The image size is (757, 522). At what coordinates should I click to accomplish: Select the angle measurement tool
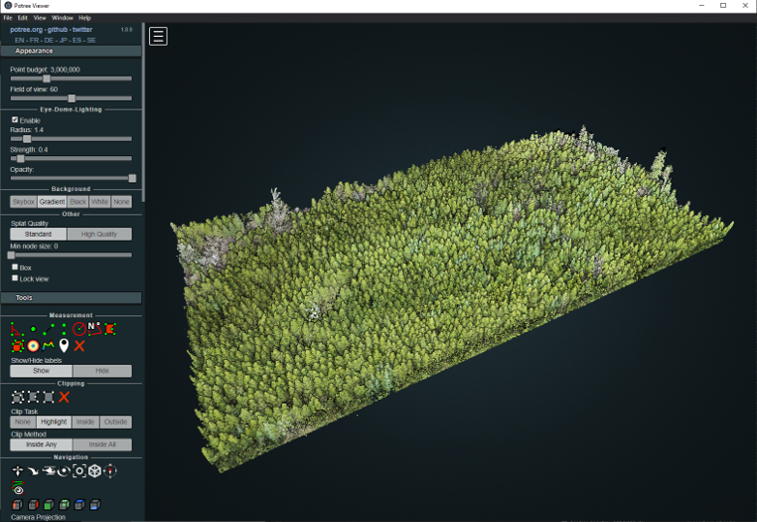click(x=17, y=328)
